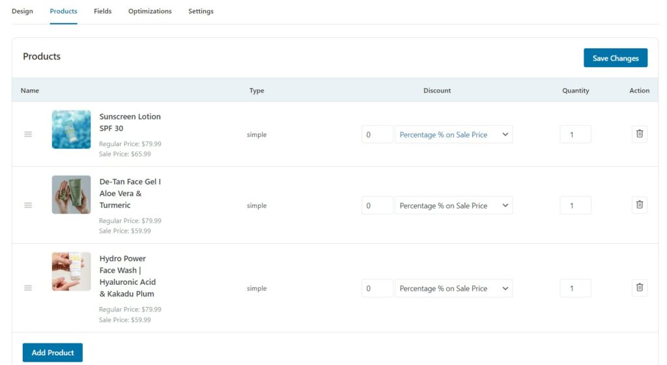Click the De-Tan Face Gel reorder handle
The image size is (667, 365).
pos(28,205)
